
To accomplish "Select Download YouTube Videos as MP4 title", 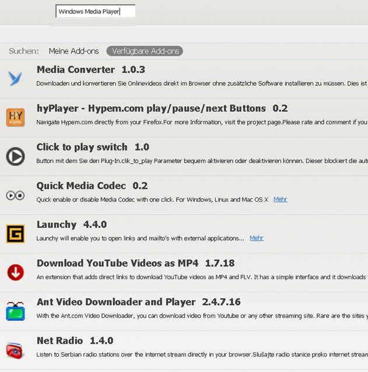I will (x=135, y=263).
